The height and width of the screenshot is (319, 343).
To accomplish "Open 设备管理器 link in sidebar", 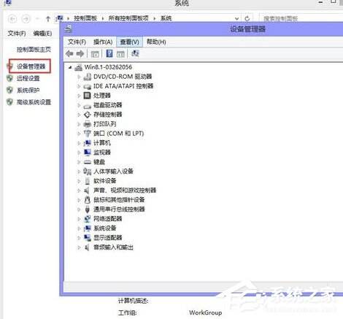I will point(31,66).
